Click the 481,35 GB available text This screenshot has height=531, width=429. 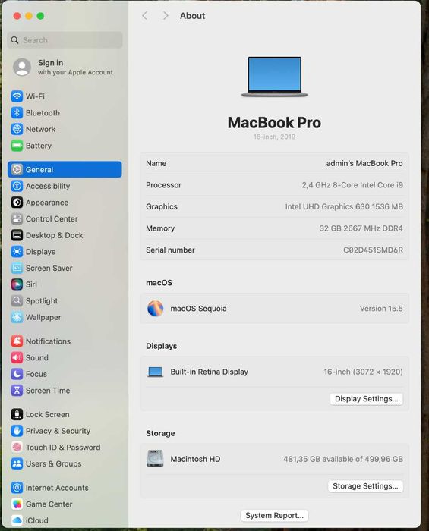click(343, 459)
